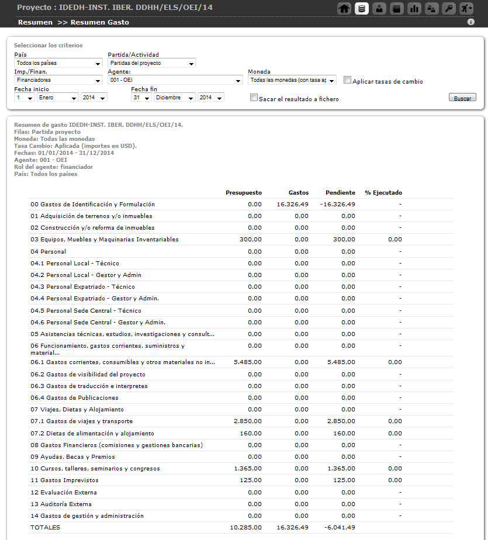Open Fecha inicio year 2014 dropdown
The height and width of the screenshot is (540, 488).
coord(94,98)
